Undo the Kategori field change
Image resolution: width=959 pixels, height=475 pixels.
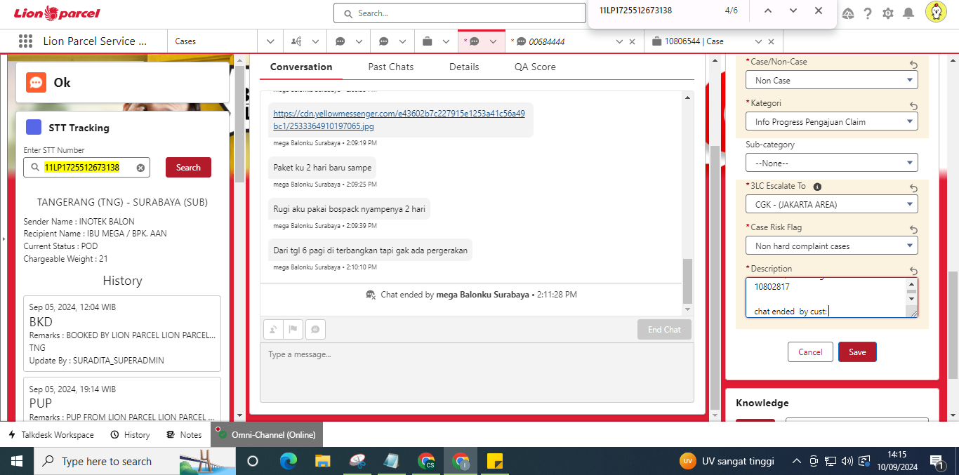point(913,106)
